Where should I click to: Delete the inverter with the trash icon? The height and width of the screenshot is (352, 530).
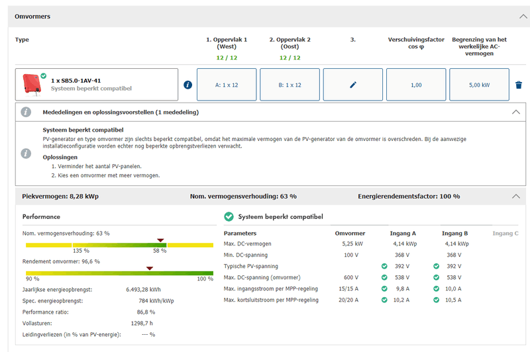(519, 85)
